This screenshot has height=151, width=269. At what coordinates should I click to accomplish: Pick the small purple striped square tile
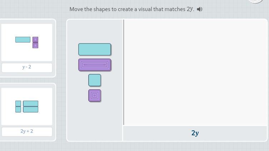(x=95, y=96)
